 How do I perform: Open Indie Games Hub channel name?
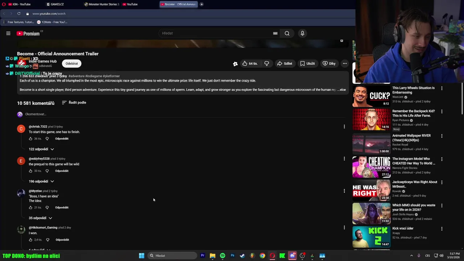click(x=43, y=61)
